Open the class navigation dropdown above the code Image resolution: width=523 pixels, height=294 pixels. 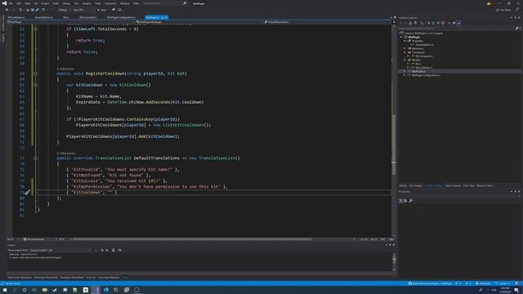(199, 22)
